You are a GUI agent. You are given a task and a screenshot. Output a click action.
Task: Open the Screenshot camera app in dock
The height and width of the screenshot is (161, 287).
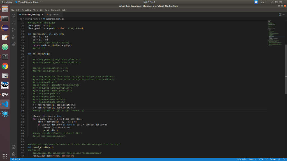pyautogui.click(x=5, y=75)
